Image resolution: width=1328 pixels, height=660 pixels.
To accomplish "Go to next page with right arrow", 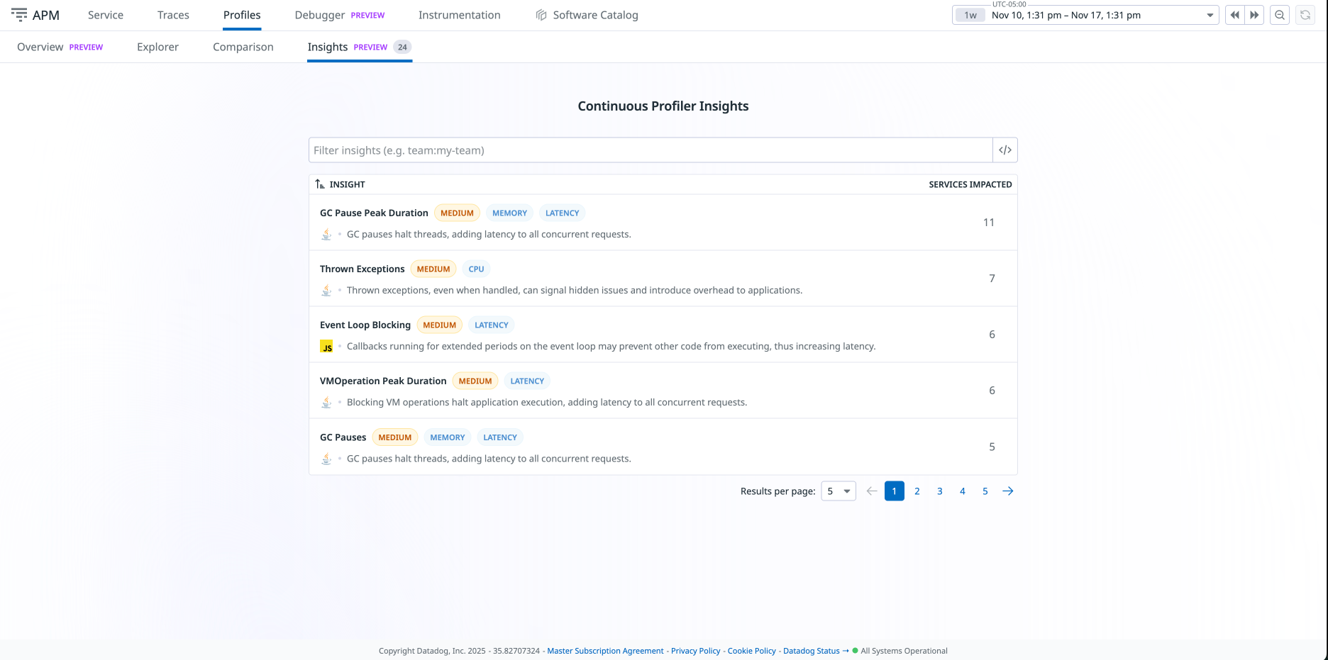I will click(x=1007, y=491).
